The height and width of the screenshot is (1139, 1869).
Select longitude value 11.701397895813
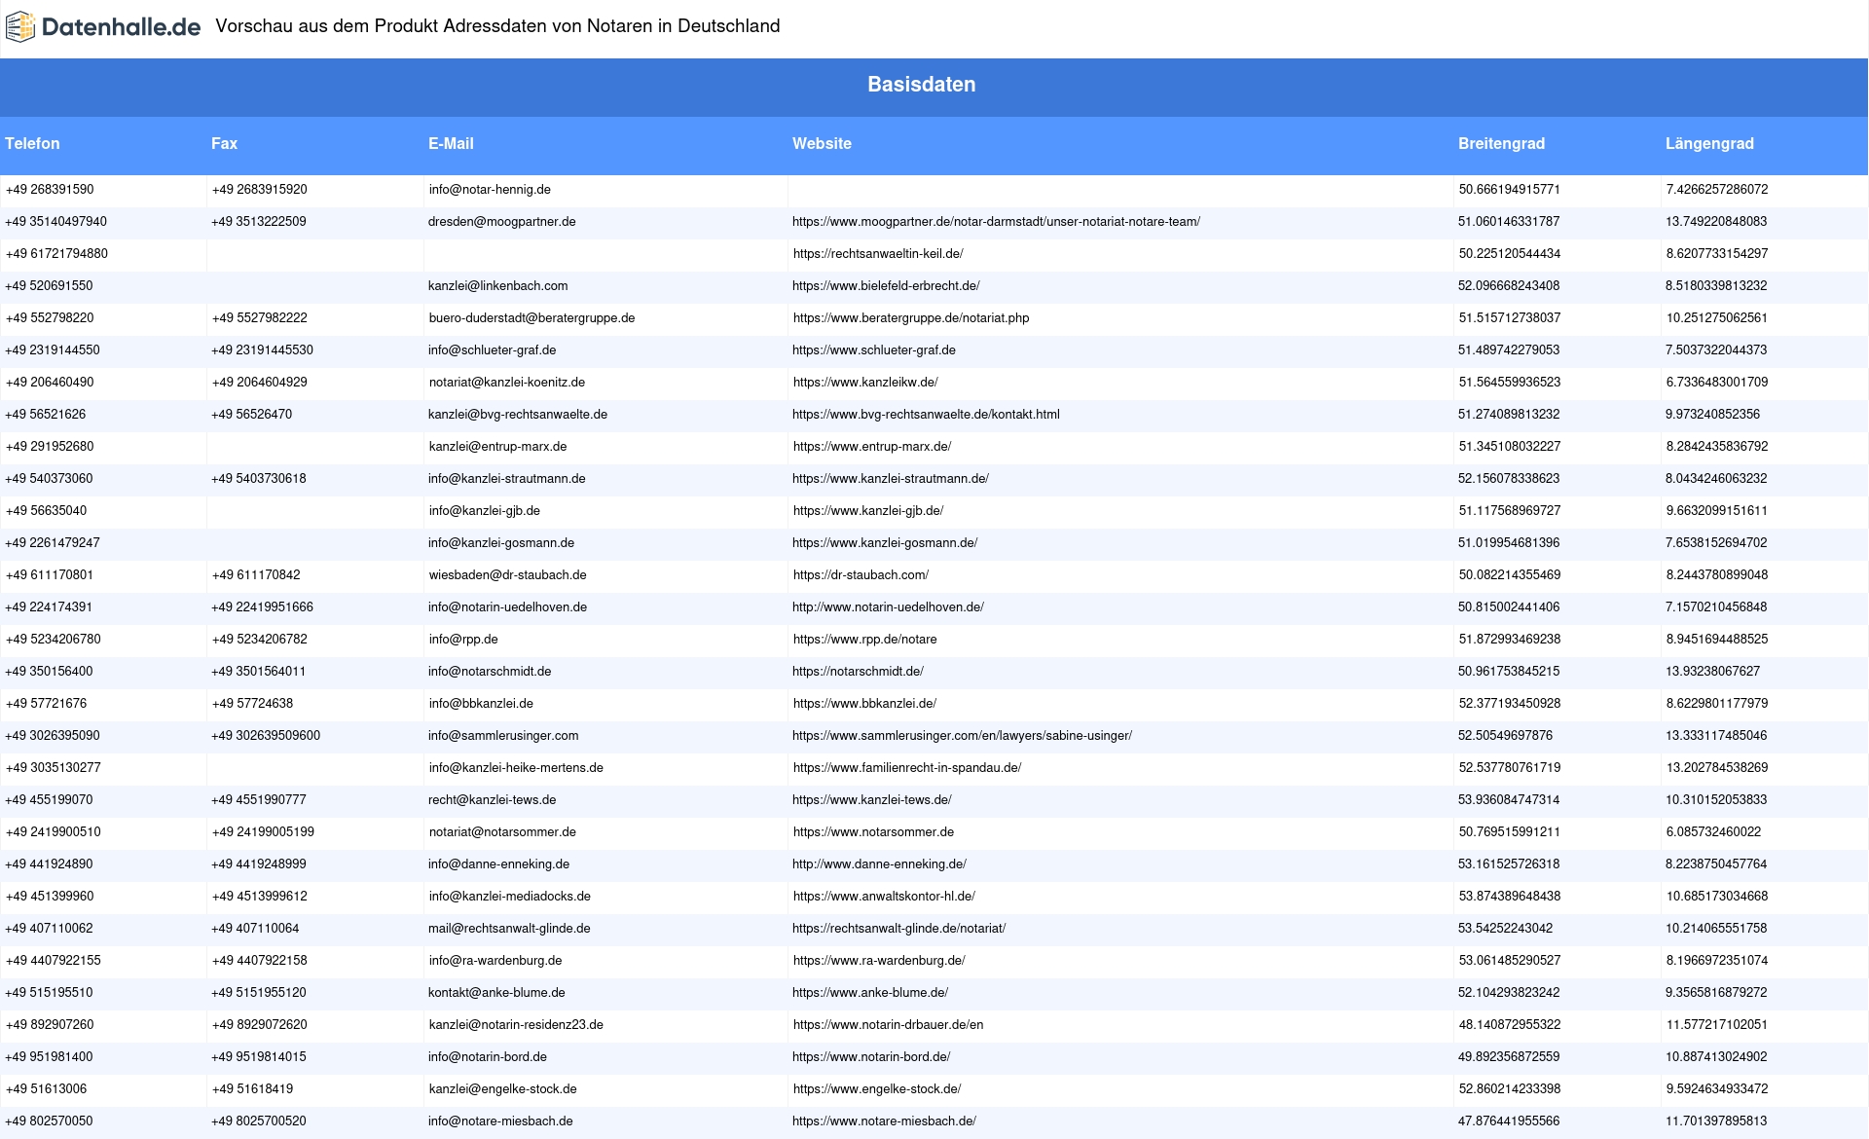1716,1121
